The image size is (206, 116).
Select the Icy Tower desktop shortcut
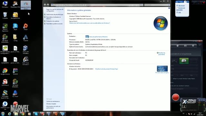pyautogui.click(x=15, y=94)
